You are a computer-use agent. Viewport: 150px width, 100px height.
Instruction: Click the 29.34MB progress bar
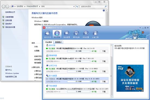coord(79,51)
